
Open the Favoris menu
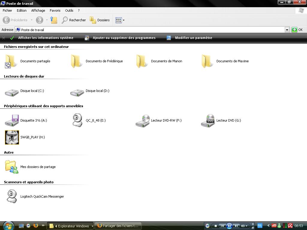(x=55, y=10)
